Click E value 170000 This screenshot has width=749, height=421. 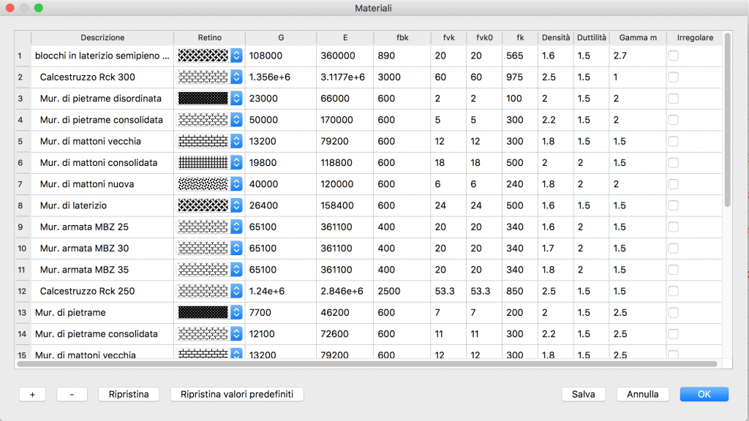click(x=336, y=120)
